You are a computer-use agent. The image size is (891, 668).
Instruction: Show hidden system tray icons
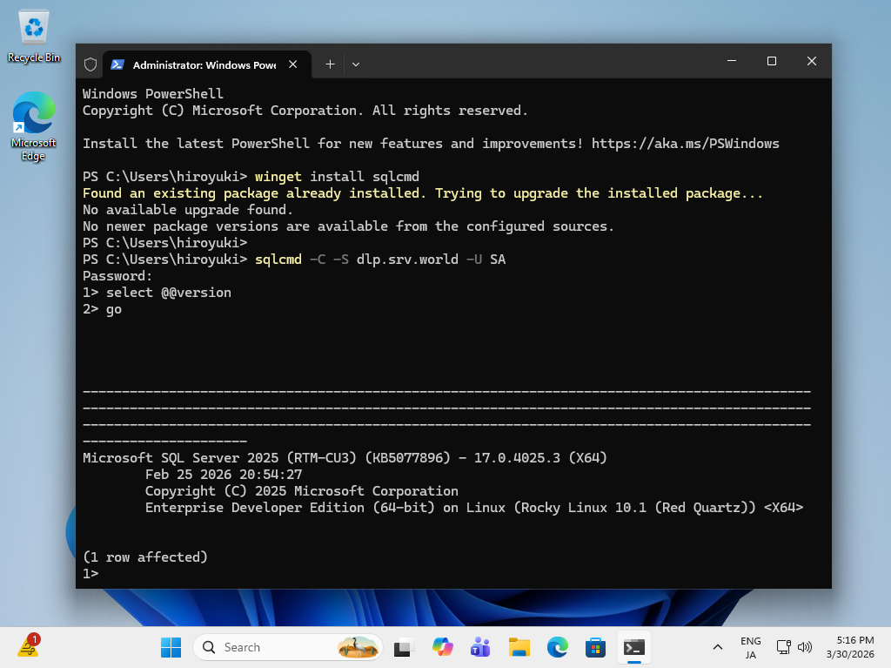coord(718,647)
